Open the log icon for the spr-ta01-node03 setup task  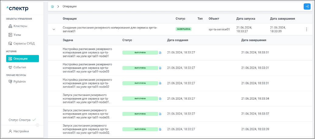point(160,68)
